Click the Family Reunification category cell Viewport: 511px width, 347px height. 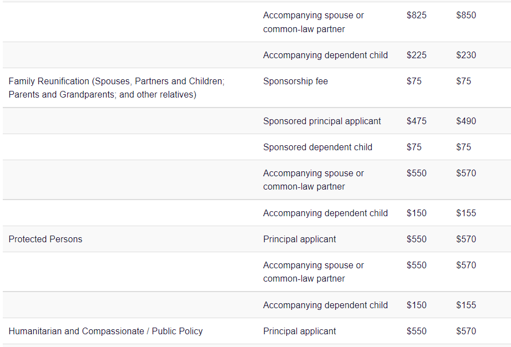click(117, 88)
